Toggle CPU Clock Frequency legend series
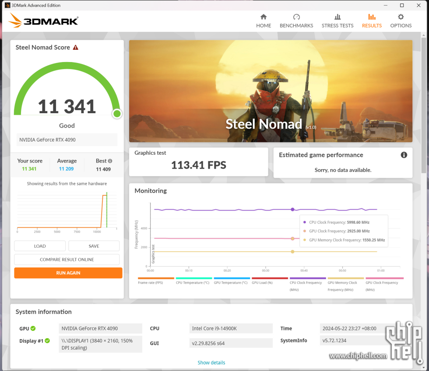This screenshot has height=371, width=429. 307,284
